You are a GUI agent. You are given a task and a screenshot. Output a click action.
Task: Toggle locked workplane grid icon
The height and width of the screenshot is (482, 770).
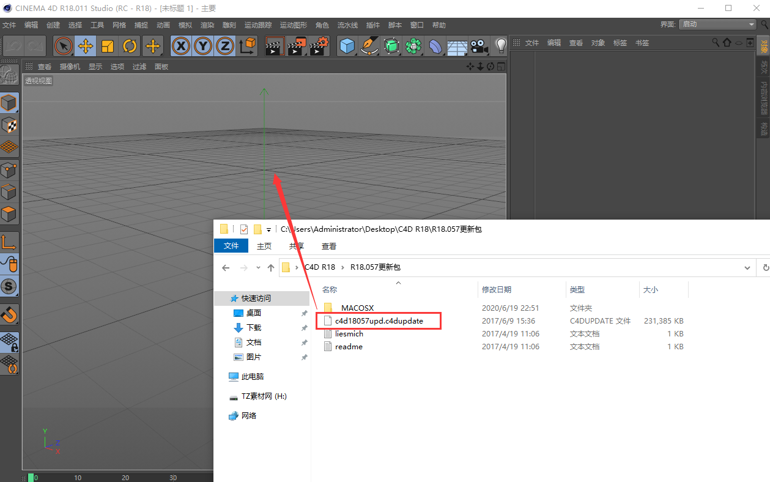pyautogui.click(x=9, y=342)
